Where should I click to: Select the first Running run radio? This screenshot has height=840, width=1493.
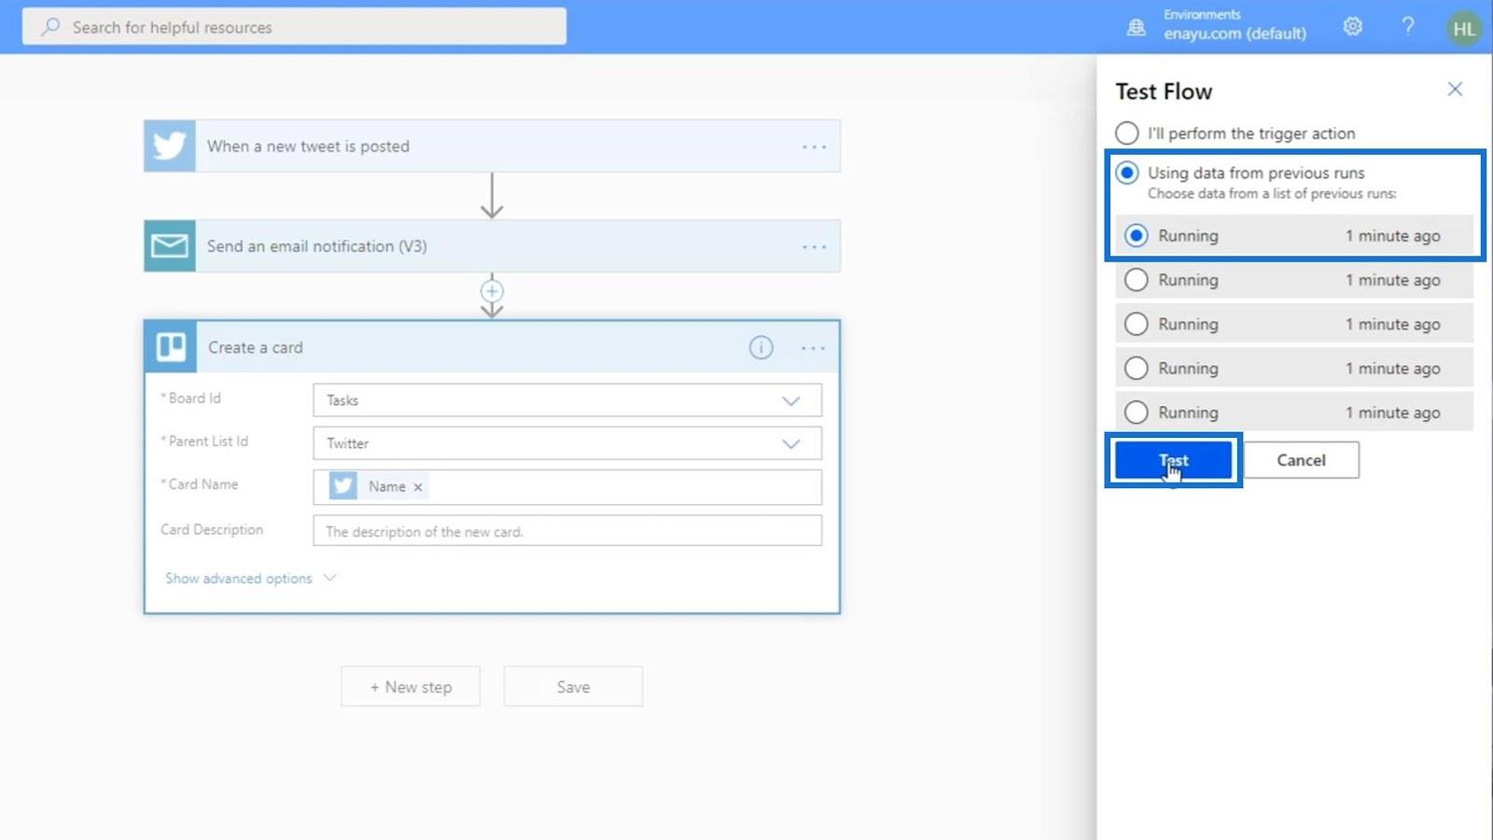[x=1136, y=235]
